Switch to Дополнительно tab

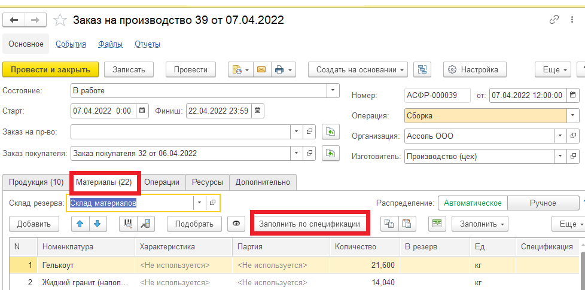(263, 182)
